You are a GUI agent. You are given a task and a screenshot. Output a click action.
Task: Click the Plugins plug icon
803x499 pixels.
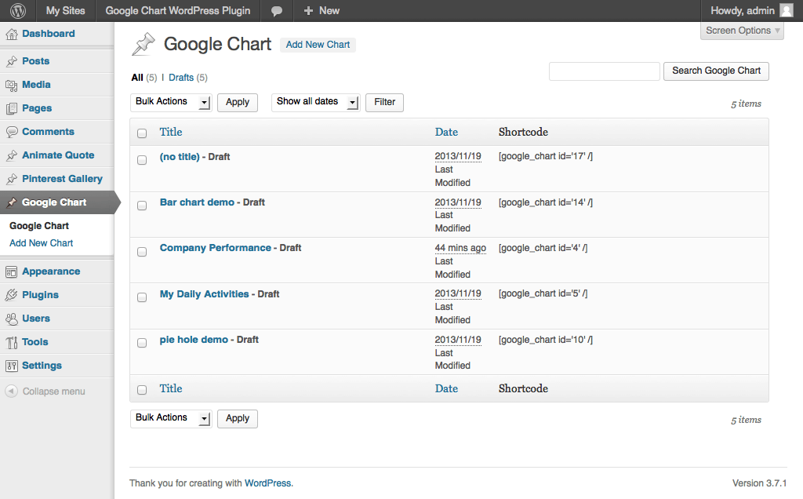coord(11,296)
